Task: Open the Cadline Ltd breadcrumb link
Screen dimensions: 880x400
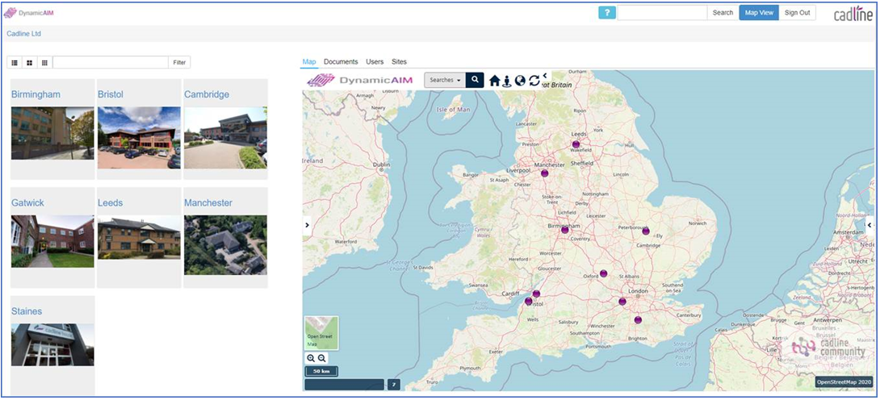Action: 23,34
